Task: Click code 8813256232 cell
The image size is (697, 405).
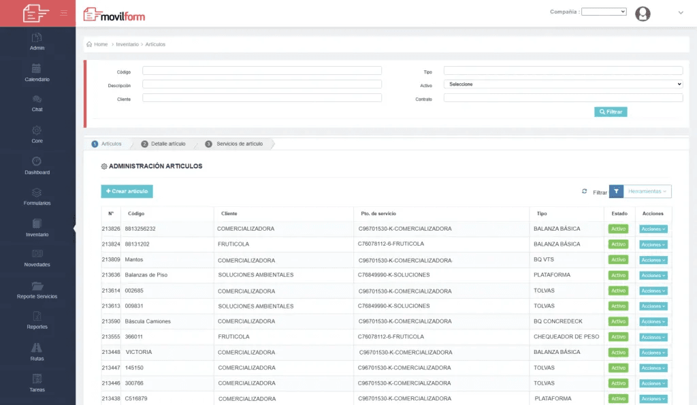Action: (140, 229)
